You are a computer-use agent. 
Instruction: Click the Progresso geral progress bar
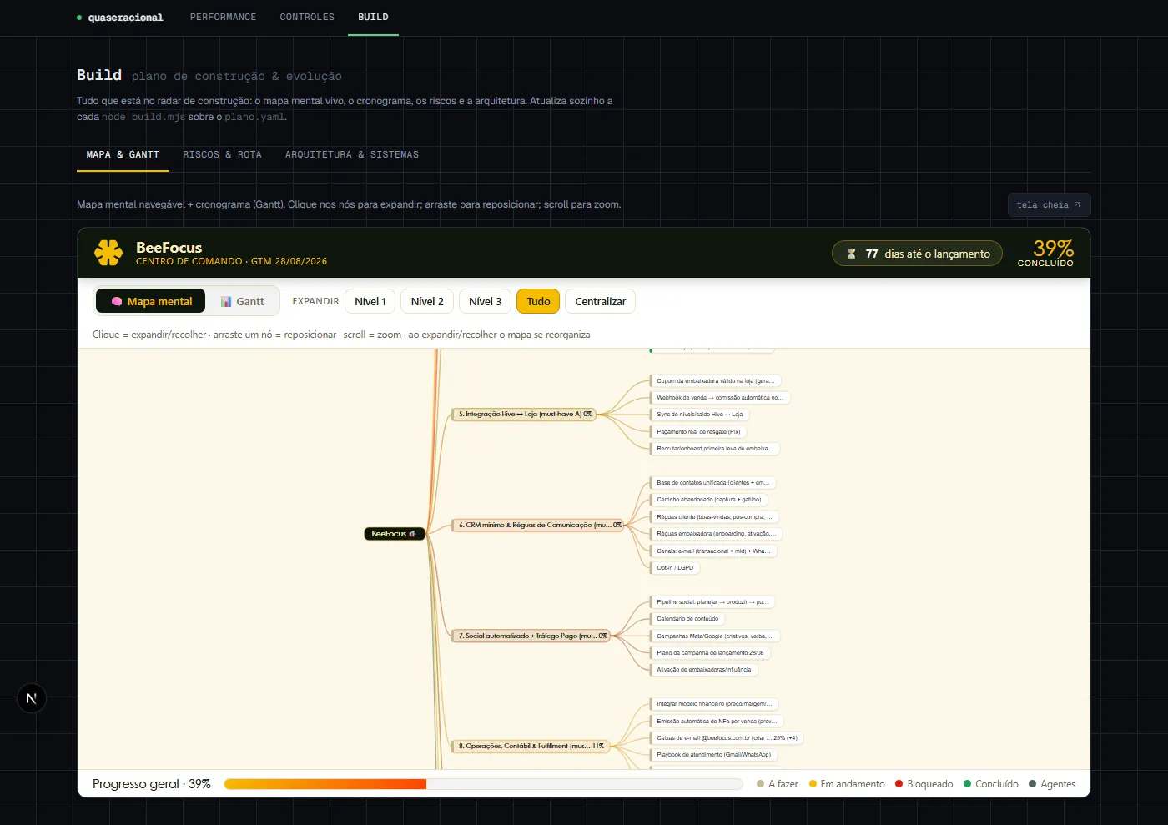483,784
